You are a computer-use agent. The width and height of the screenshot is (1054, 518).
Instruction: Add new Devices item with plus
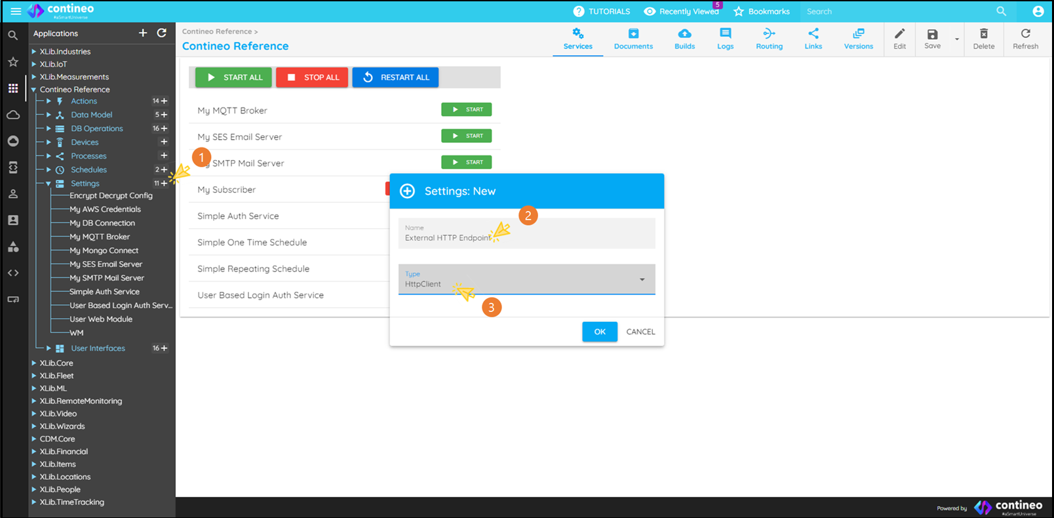pyautogui.click(x=165, y=142)
